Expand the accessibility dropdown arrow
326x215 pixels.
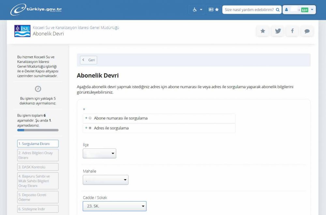pyautogui.click(x=201, y=9)
